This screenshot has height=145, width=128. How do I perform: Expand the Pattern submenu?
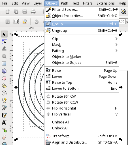(x=82, y=51)
